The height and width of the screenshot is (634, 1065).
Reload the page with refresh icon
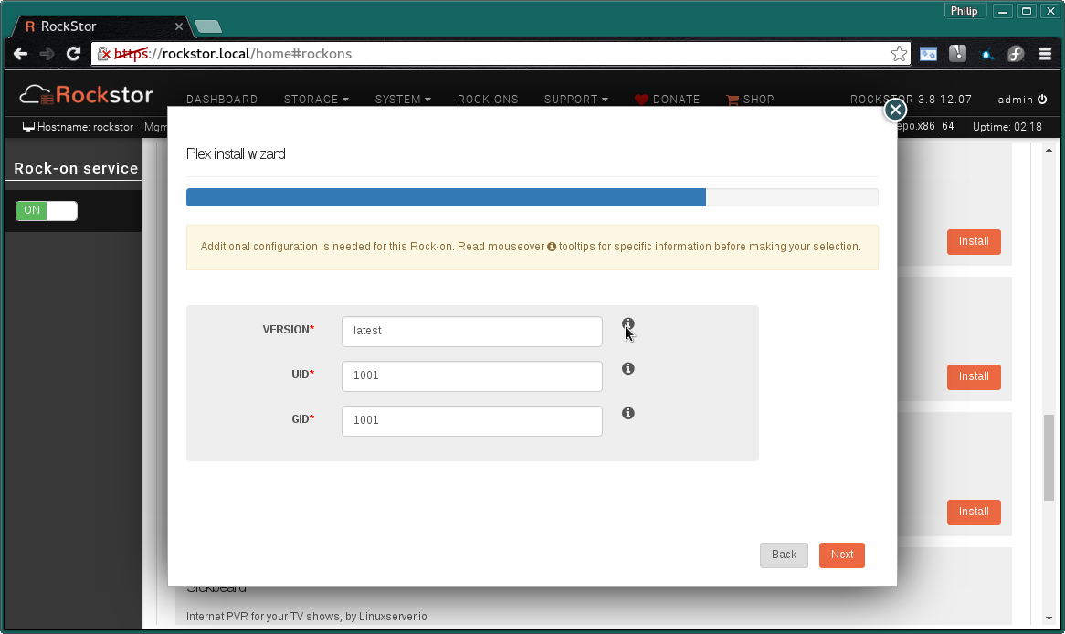73,54
